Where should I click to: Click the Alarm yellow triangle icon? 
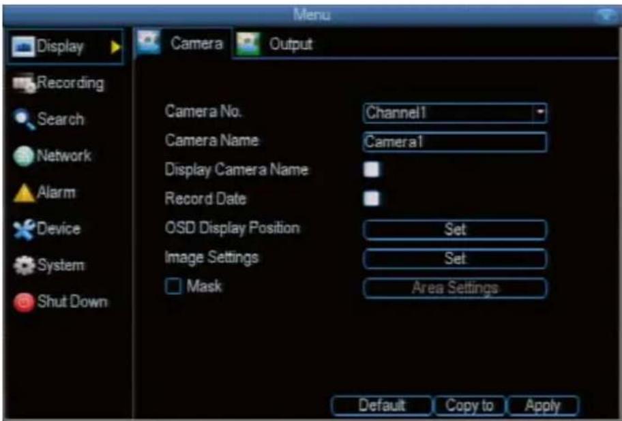coord(24,193)
